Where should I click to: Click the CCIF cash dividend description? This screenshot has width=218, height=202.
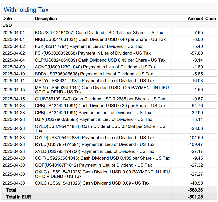pyautogui.click(x=103, y=158)
